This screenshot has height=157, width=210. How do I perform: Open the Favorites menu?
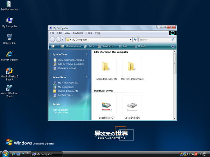(78, 33)
